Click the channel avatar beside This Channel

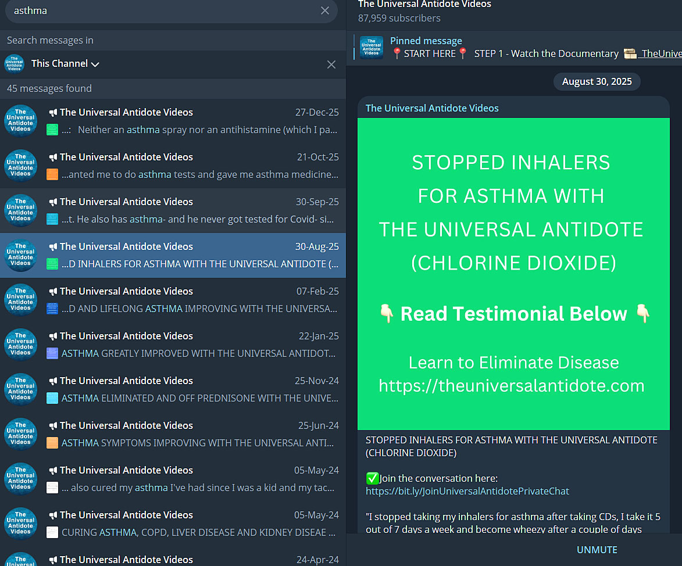14,64
